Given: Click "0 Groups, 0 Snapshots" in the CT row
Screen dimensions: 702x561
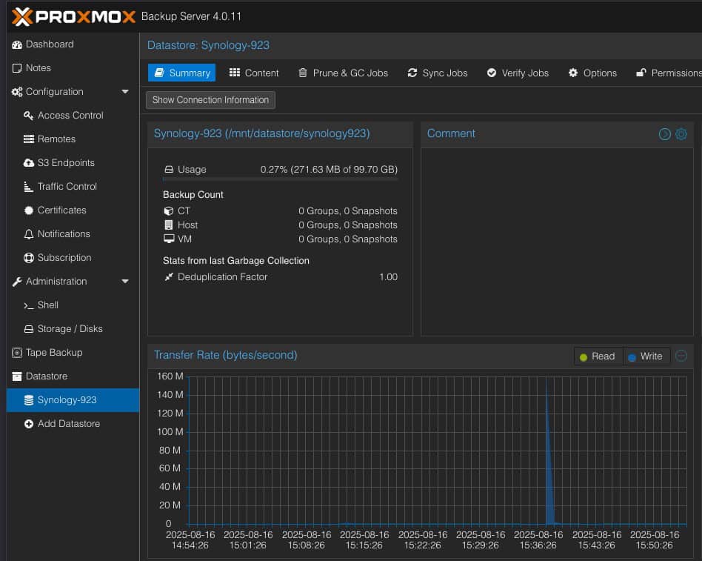Looking at the screenshot, I should click(x=348, y=211).
